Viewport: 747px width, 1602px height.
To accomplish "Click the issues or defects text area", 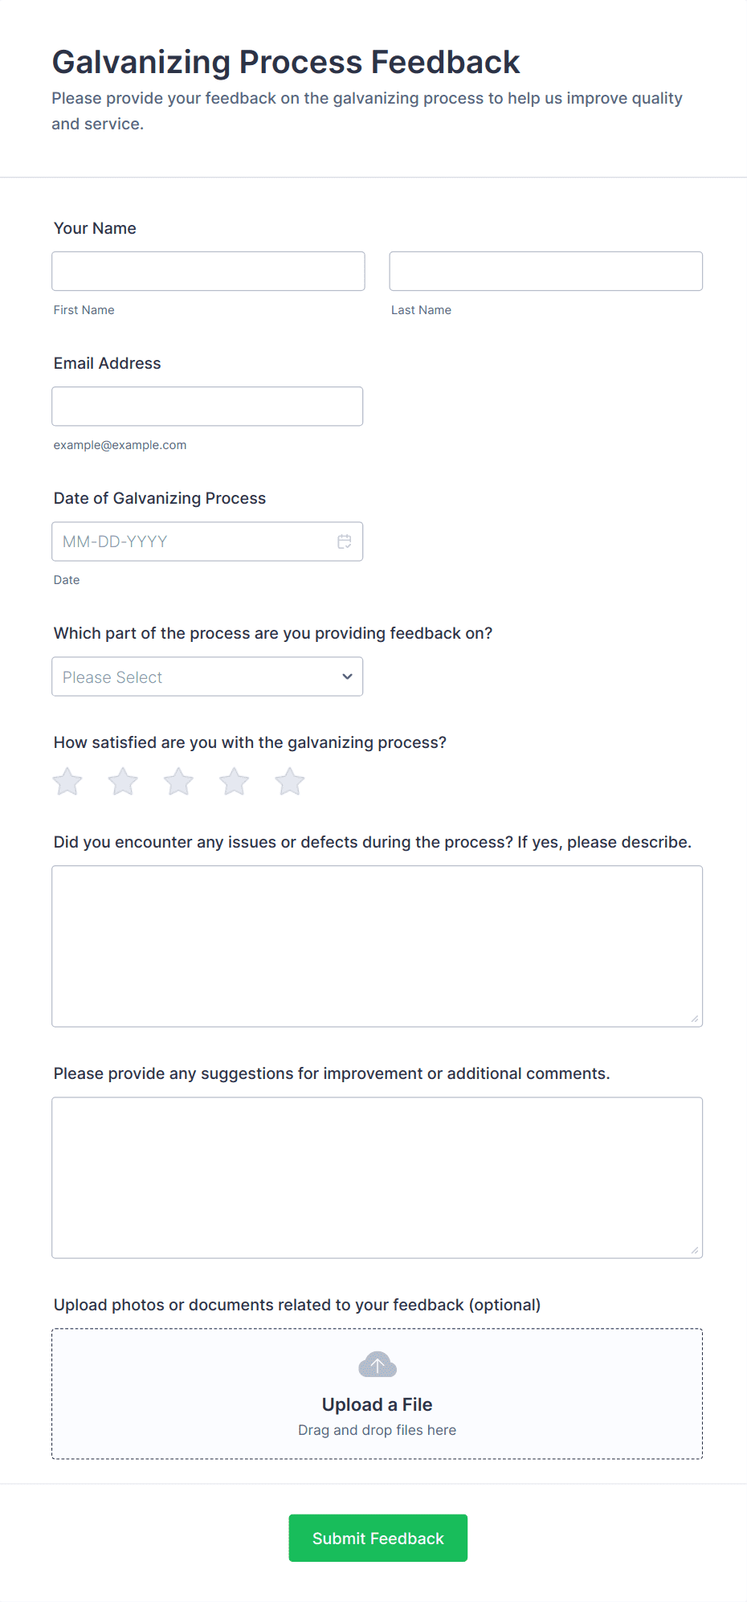I will pyautogui.click(x=377, y=946).
